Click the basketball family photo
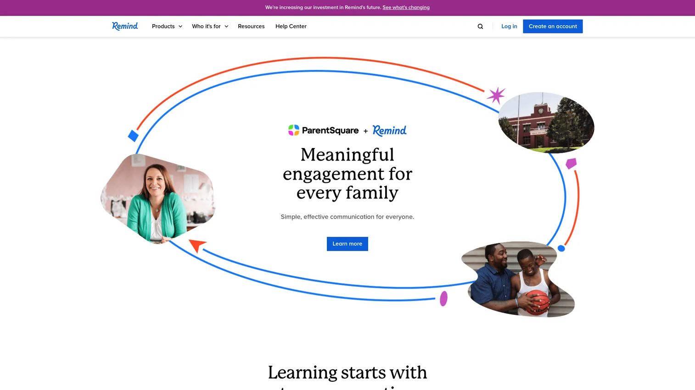The width and height of the screenshot is (695, 390). point(518,279)
